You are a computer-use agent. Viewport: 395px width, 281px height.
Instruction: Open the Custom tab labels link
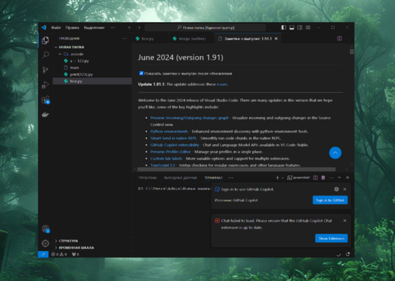(166, 158)
